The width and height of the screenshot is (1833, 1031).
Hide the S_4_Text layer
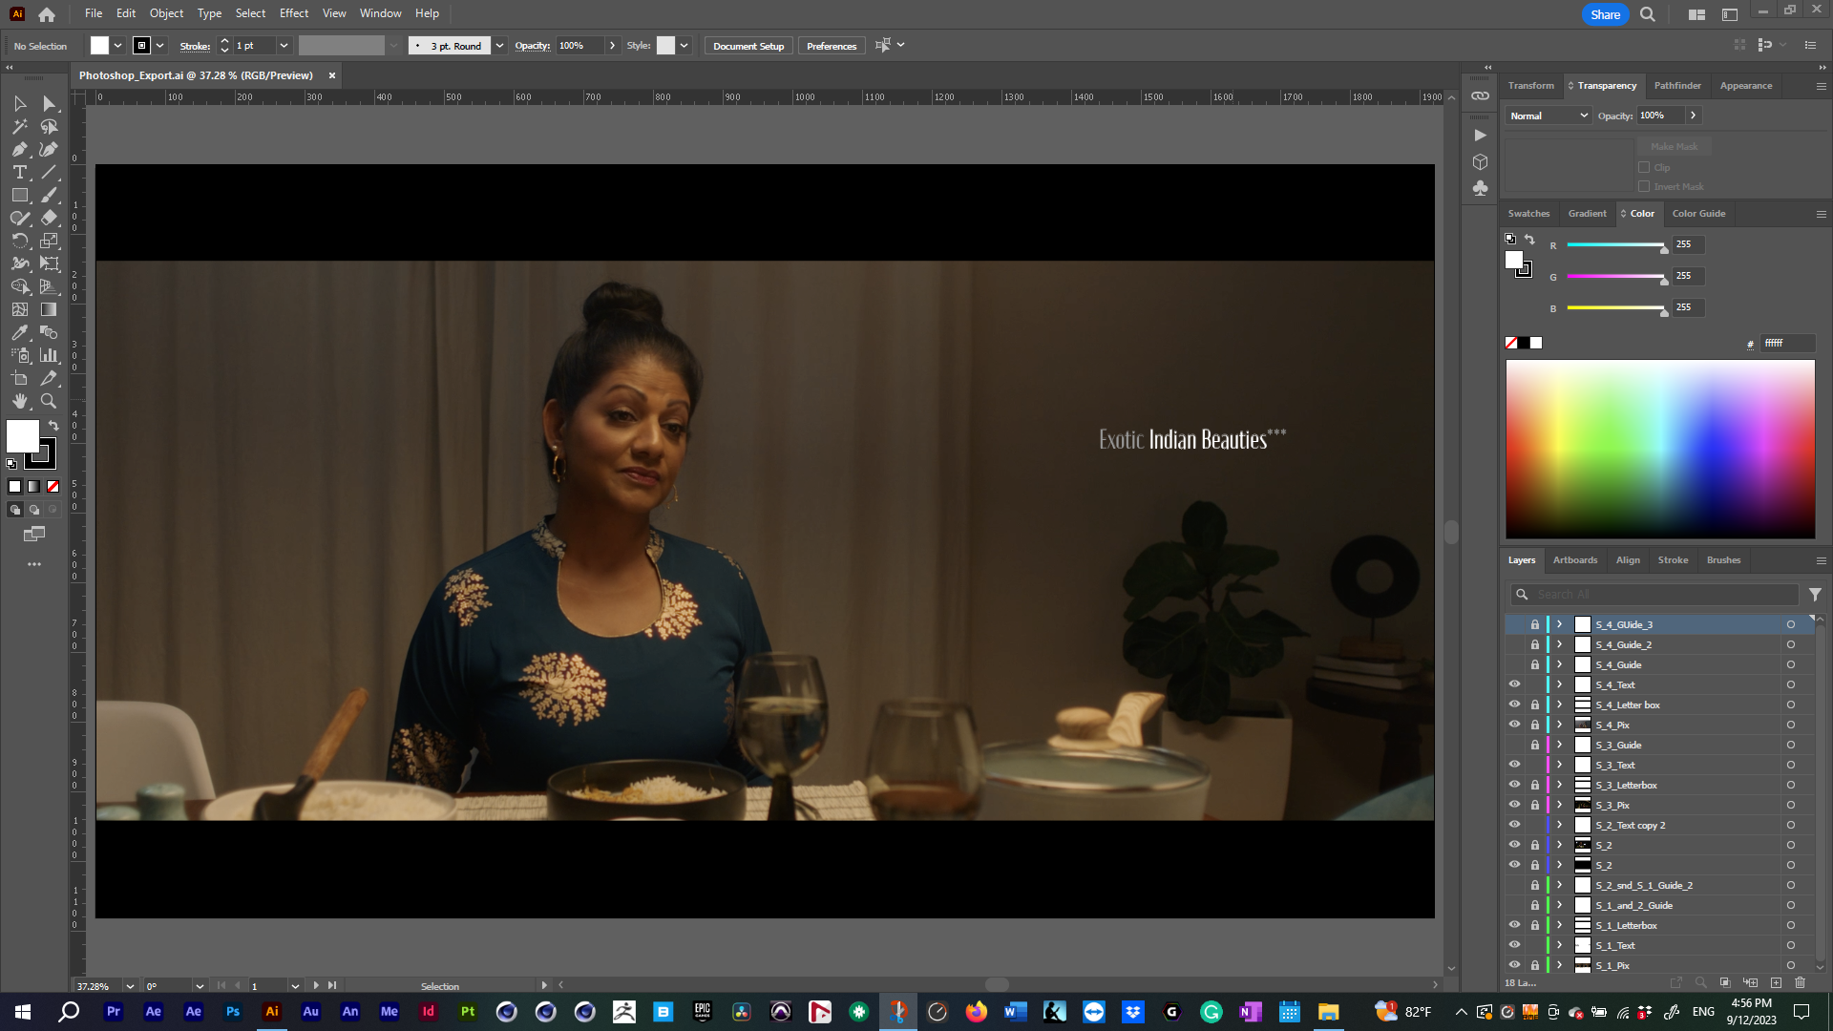(1514, 684)
